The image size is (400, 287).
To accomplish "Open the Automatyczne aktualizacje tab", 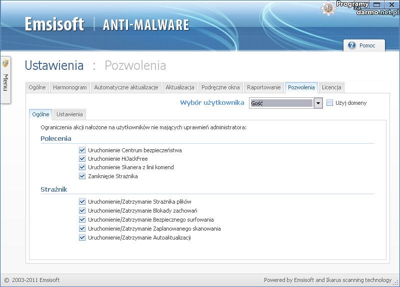I will click(x=126, y=87).
